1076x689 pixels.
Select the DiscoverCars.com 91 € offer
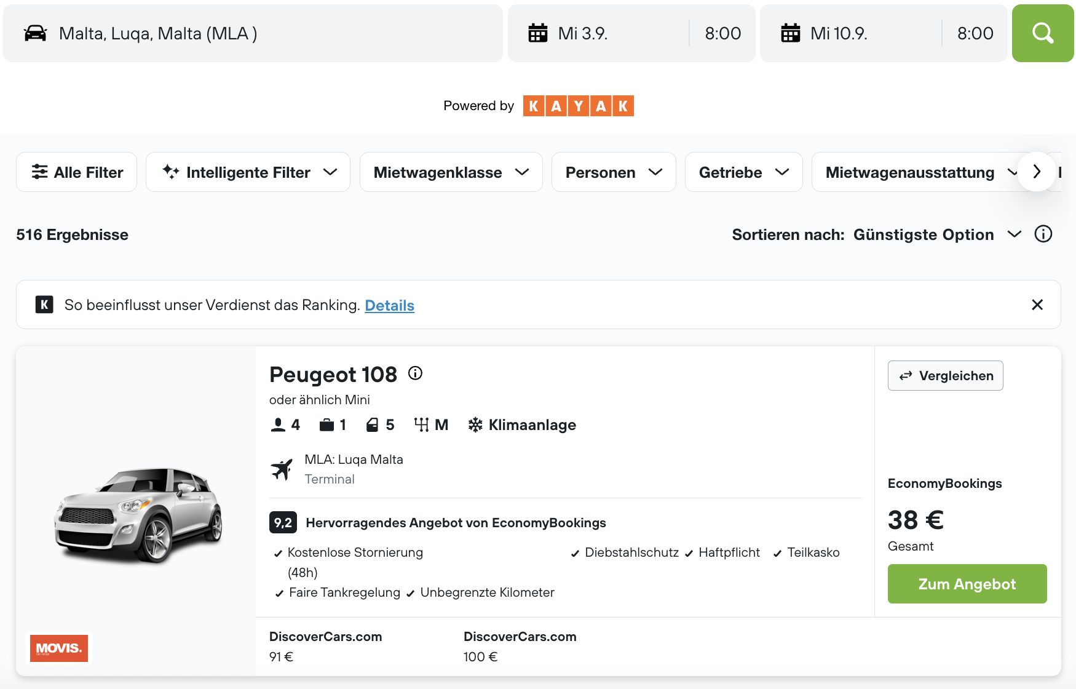tap(325, 647)
